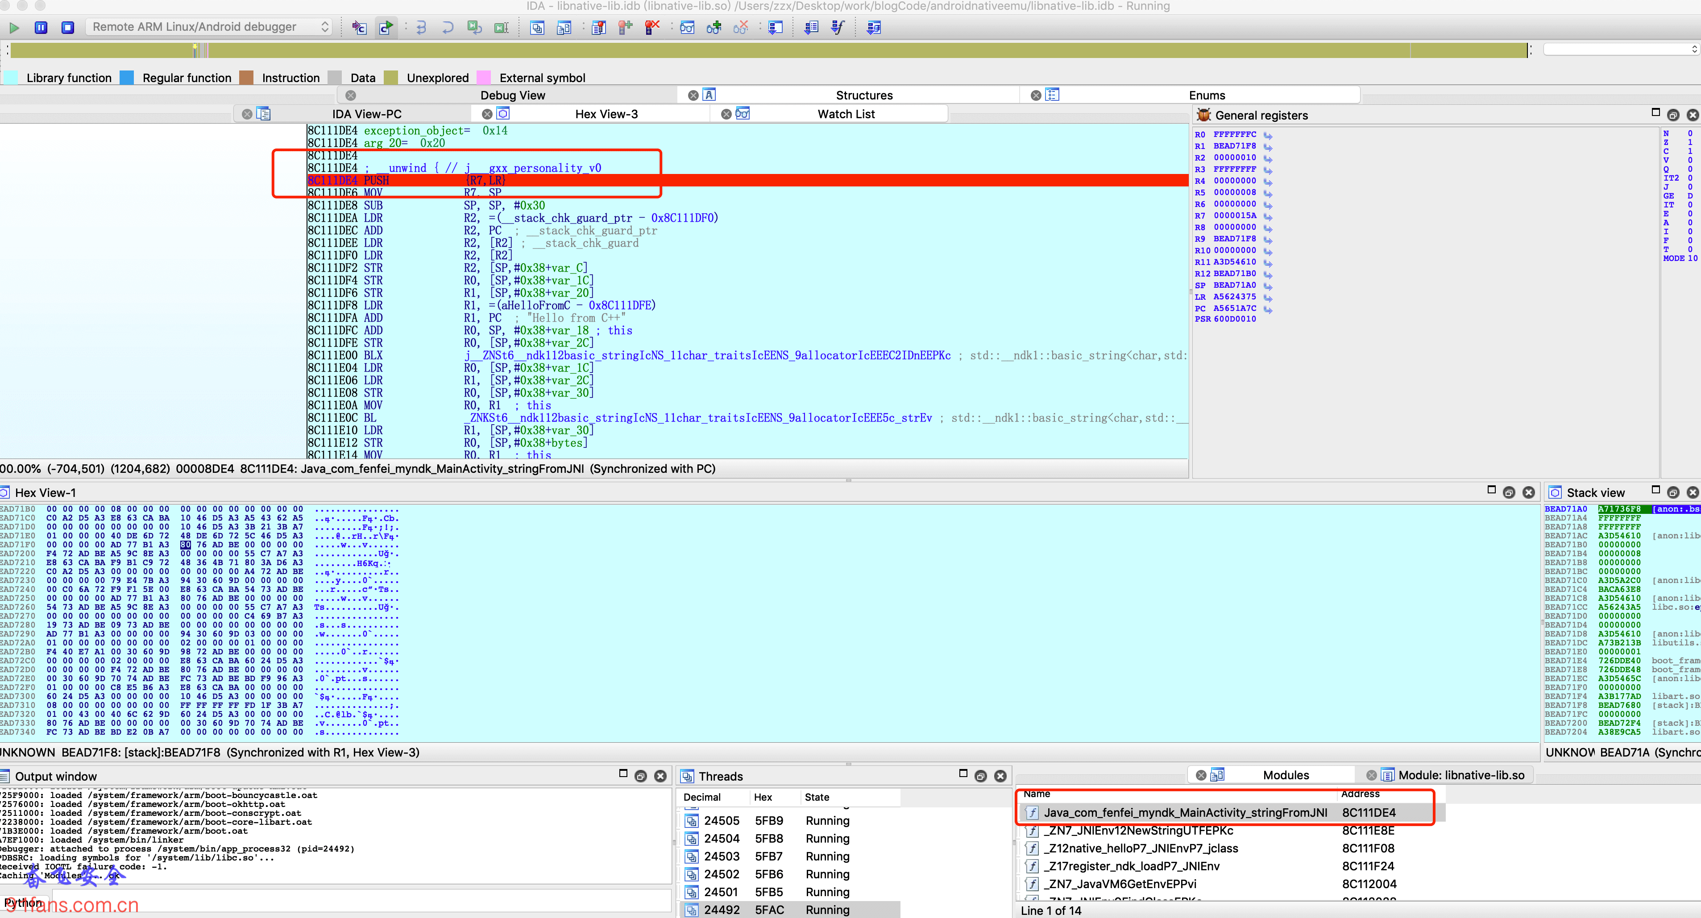The height and width of the screenshot is (918, 1701).
Task: Click the delete watch icon with red X
Action: (x=741, y=28)
